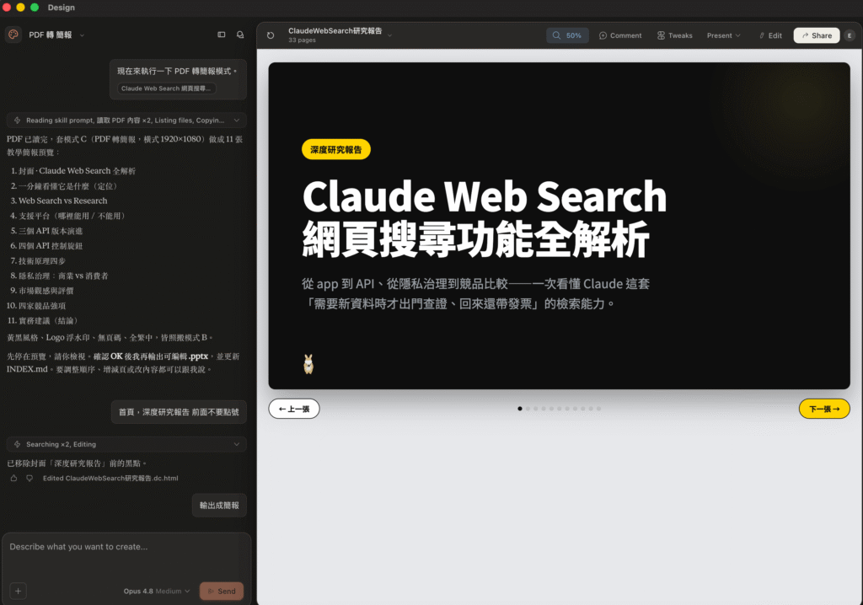Image resolution: width=863 pixels, height=605 pixels.
Task: Click the Send button
Action: point(222,591)
